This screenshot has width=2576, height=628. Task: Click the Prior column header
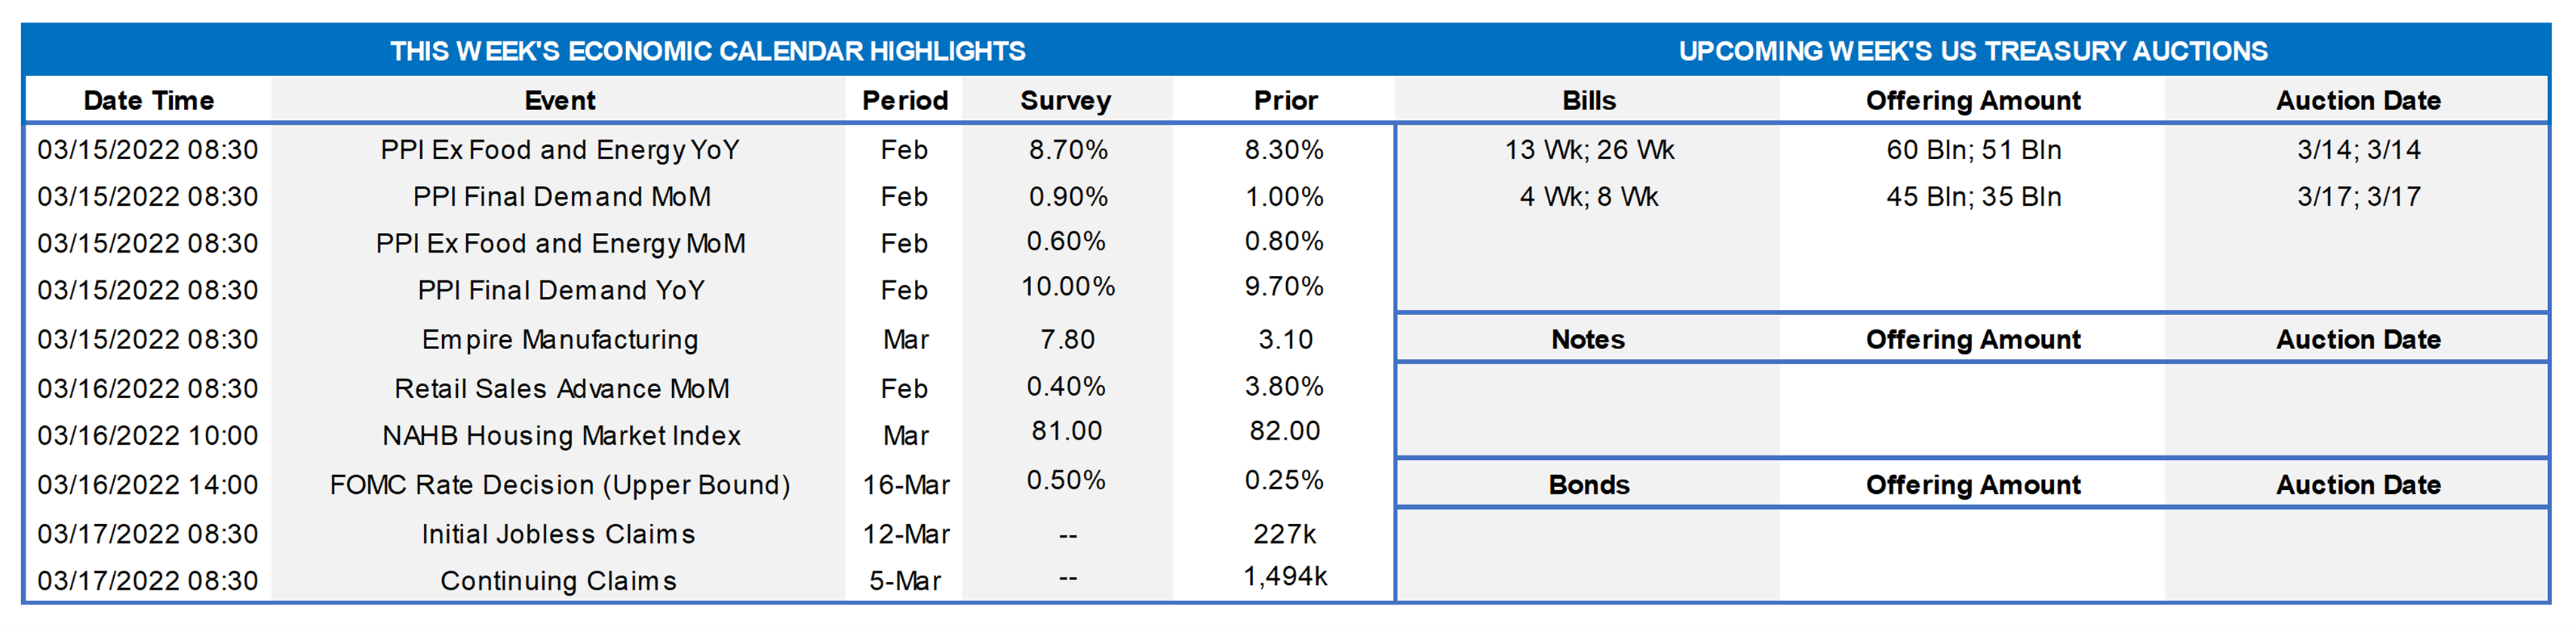1285,101
